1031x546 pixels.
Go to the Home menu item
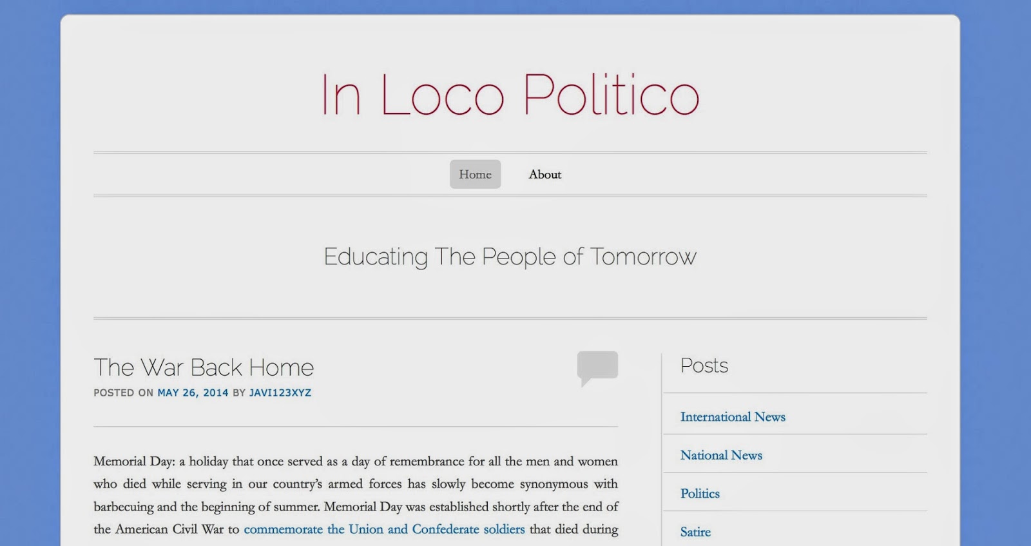pos(475,175)
